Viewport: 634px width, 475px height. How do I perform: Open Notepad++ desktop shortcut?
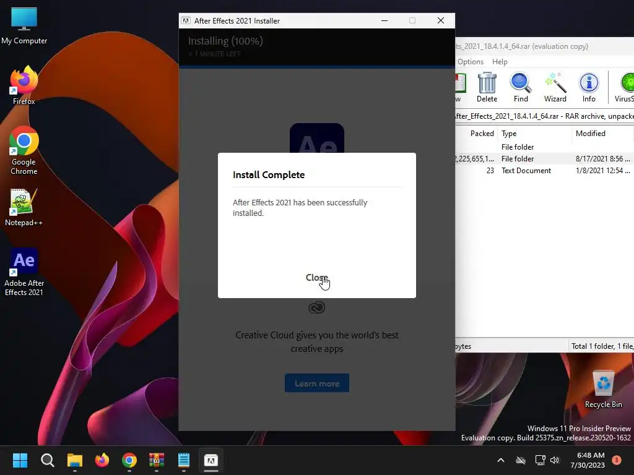point(24,207)
